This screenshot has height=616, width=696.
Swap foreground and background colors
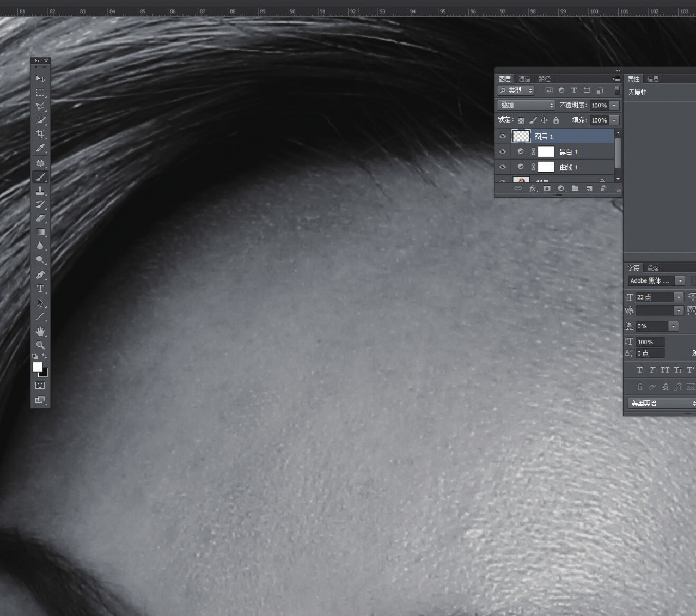click(45, 356)
